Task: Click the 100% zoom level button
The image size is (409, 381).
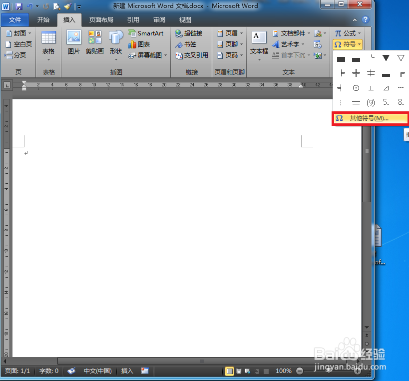Action: [x=284, y=371]
